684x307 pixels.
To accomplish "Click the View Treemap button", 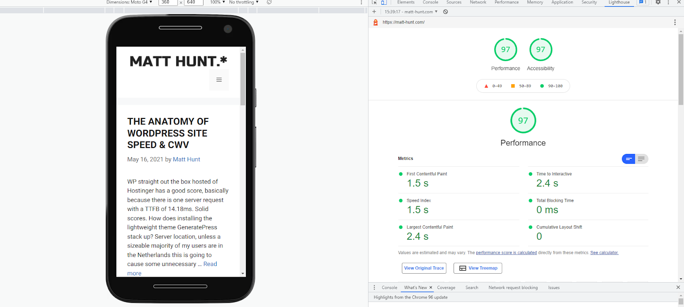I will coord(478,268).
